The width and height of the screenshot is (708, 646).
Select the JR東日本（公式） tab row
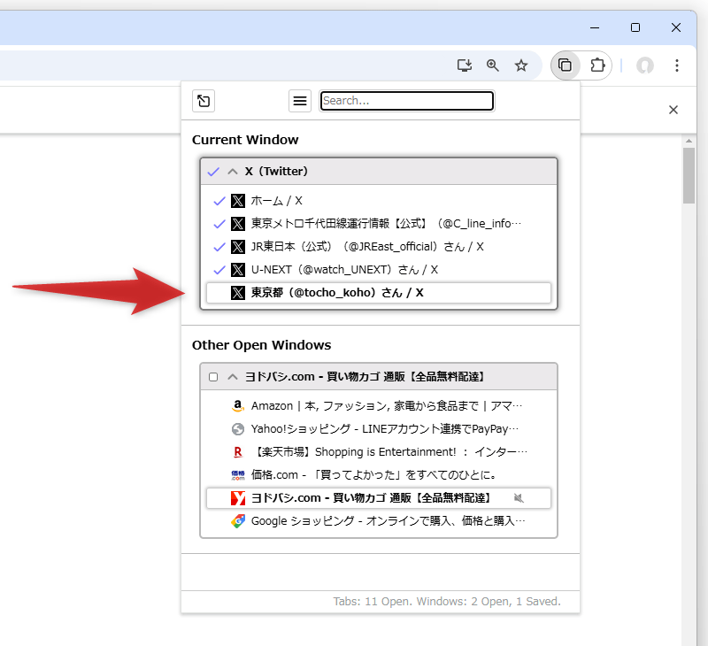[x=379, y=247]
